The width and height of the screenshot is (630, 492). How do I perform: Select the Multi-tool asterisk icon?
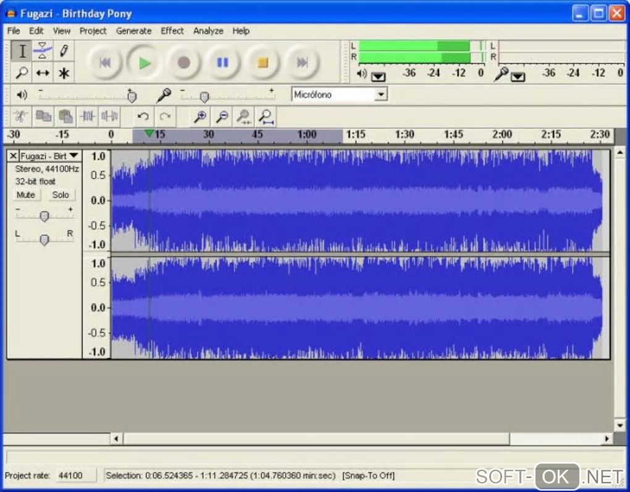63,73
